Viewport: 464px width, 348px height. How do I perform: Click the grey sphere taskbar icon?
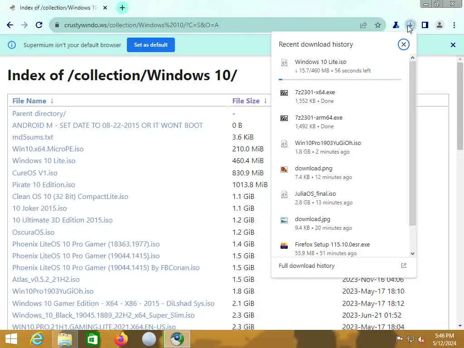(149, 339)
